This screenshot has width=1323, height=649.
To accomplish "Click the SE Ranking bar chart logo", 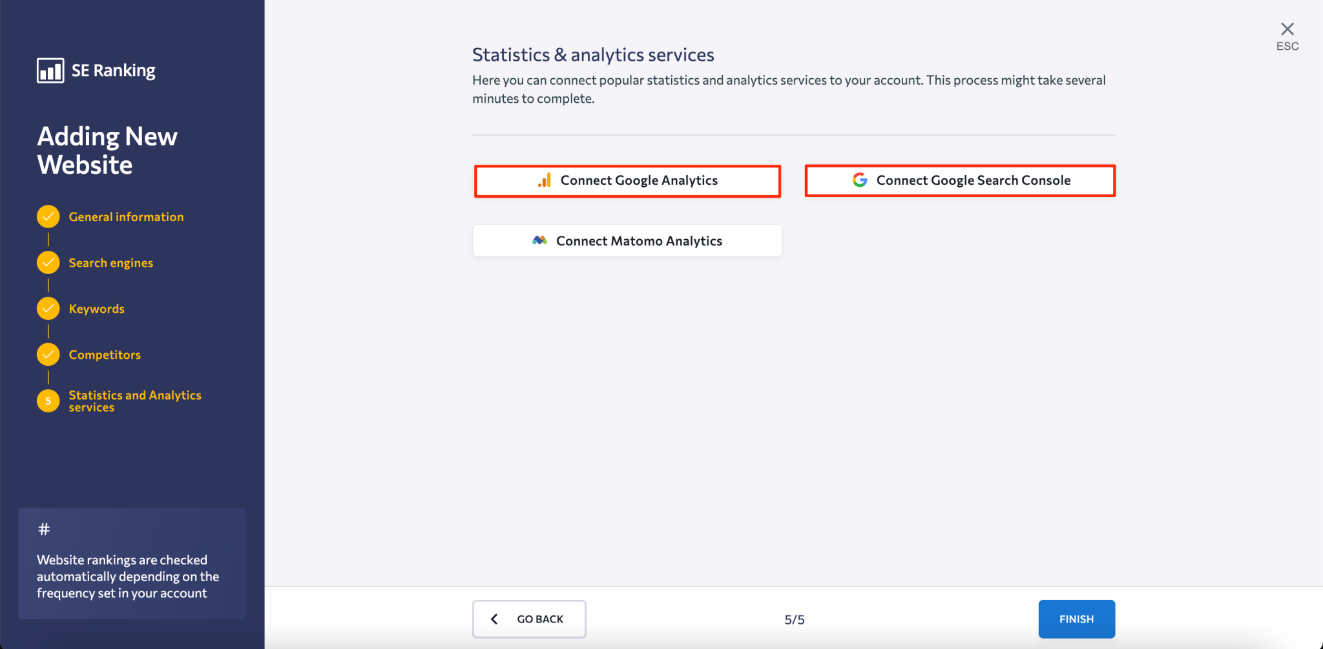I will [x=50, y=69].
